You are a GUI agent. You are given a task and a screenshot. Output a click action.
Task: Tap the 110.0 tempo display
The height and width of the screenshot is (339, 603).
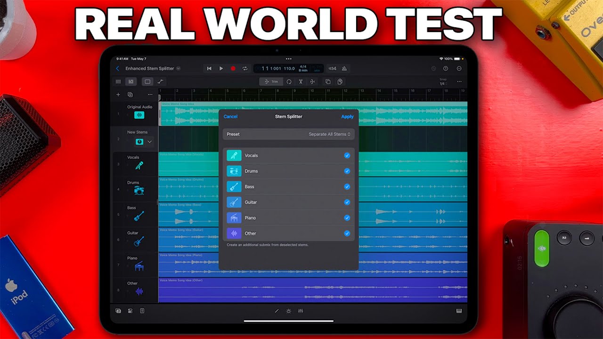[289, 69]
